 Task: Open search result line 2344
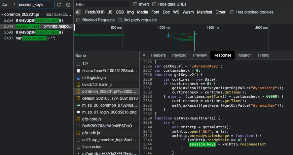coord(37,26)
